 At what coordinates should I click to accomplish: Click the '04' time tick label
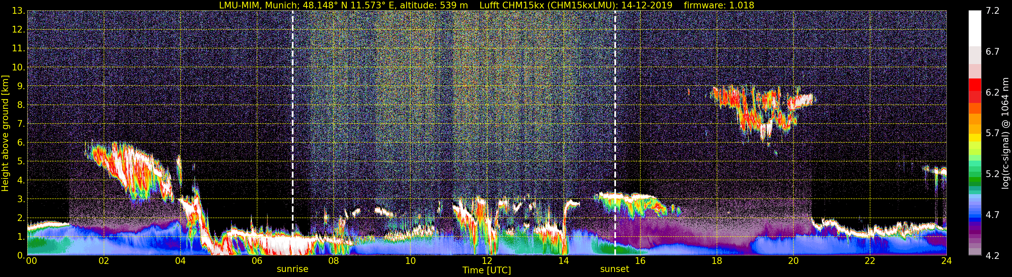(x=180, y=261)
